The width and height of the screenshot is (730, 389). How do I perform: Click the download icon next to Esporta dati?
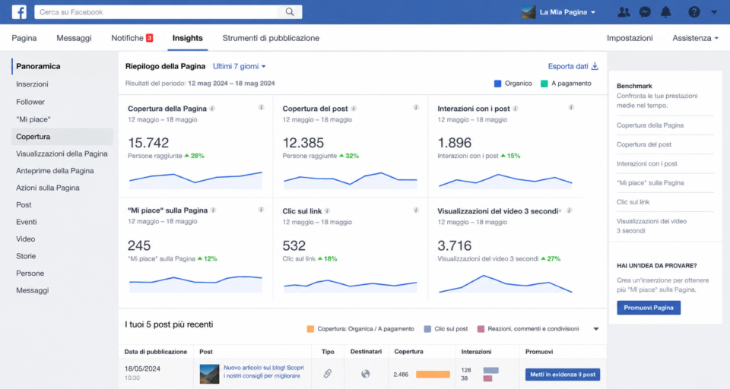(595, 66)
